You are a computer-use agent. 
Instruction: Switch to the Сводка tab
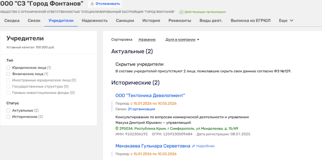tap(12, 21)
